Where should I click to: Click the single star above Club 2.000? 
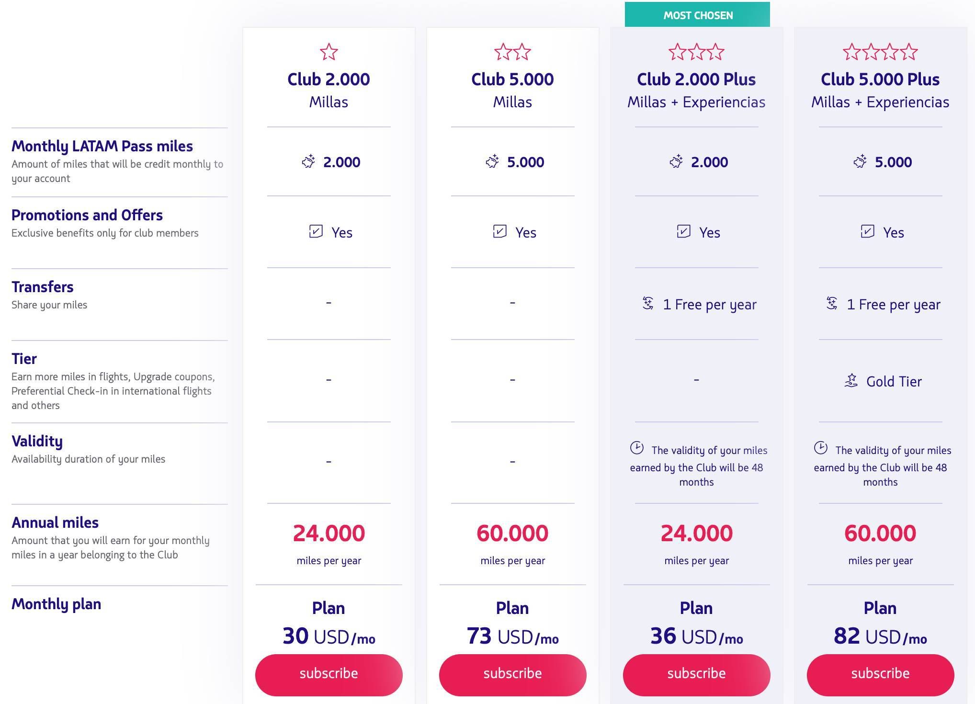[x=329, y=52]
